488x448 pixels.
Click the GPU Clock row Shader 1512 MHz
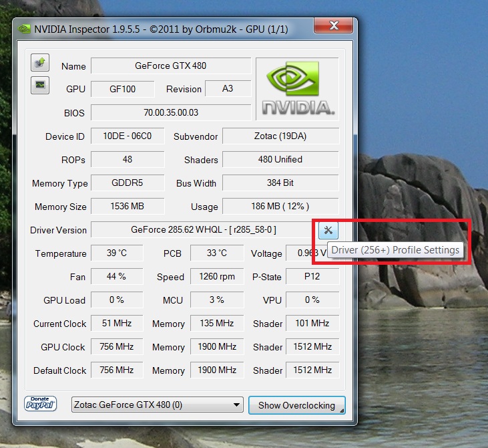(312, 346)
